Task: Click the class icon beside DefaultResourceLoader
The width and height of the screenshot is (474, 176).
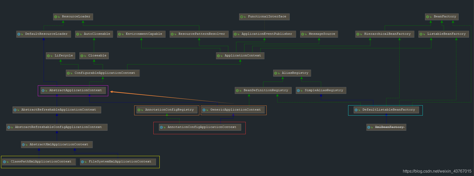Action: point(19,34)
